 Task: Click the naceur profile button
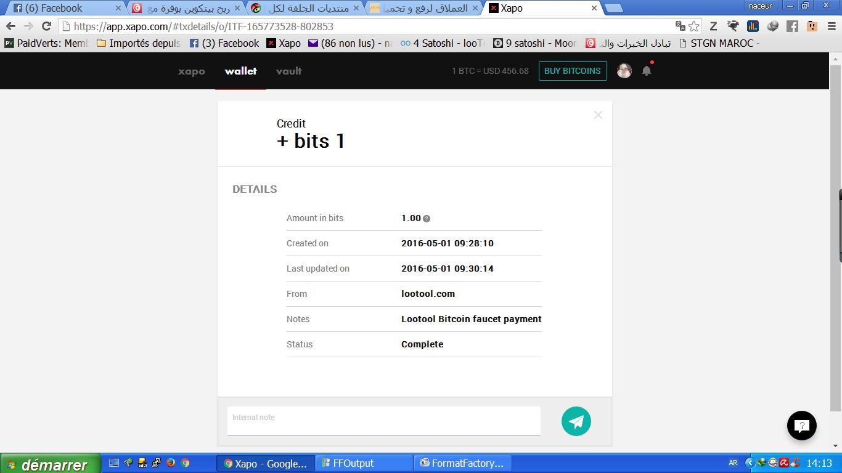coord(760,6)
